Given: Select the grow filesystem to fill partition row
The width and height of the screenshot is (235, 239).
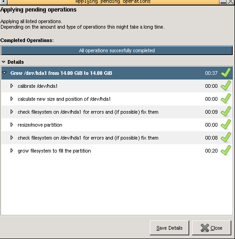Looking at the screenshot, I should pyautogui.click(x=117, y=151).
